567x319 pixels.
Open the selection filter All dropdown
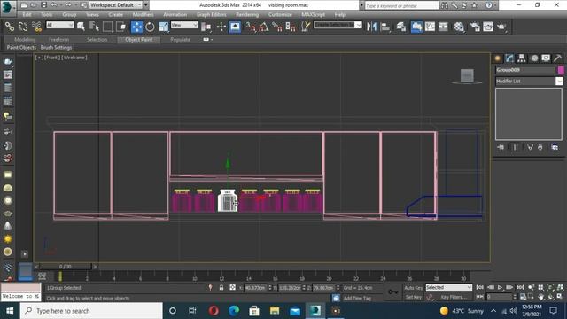(60, 25)
